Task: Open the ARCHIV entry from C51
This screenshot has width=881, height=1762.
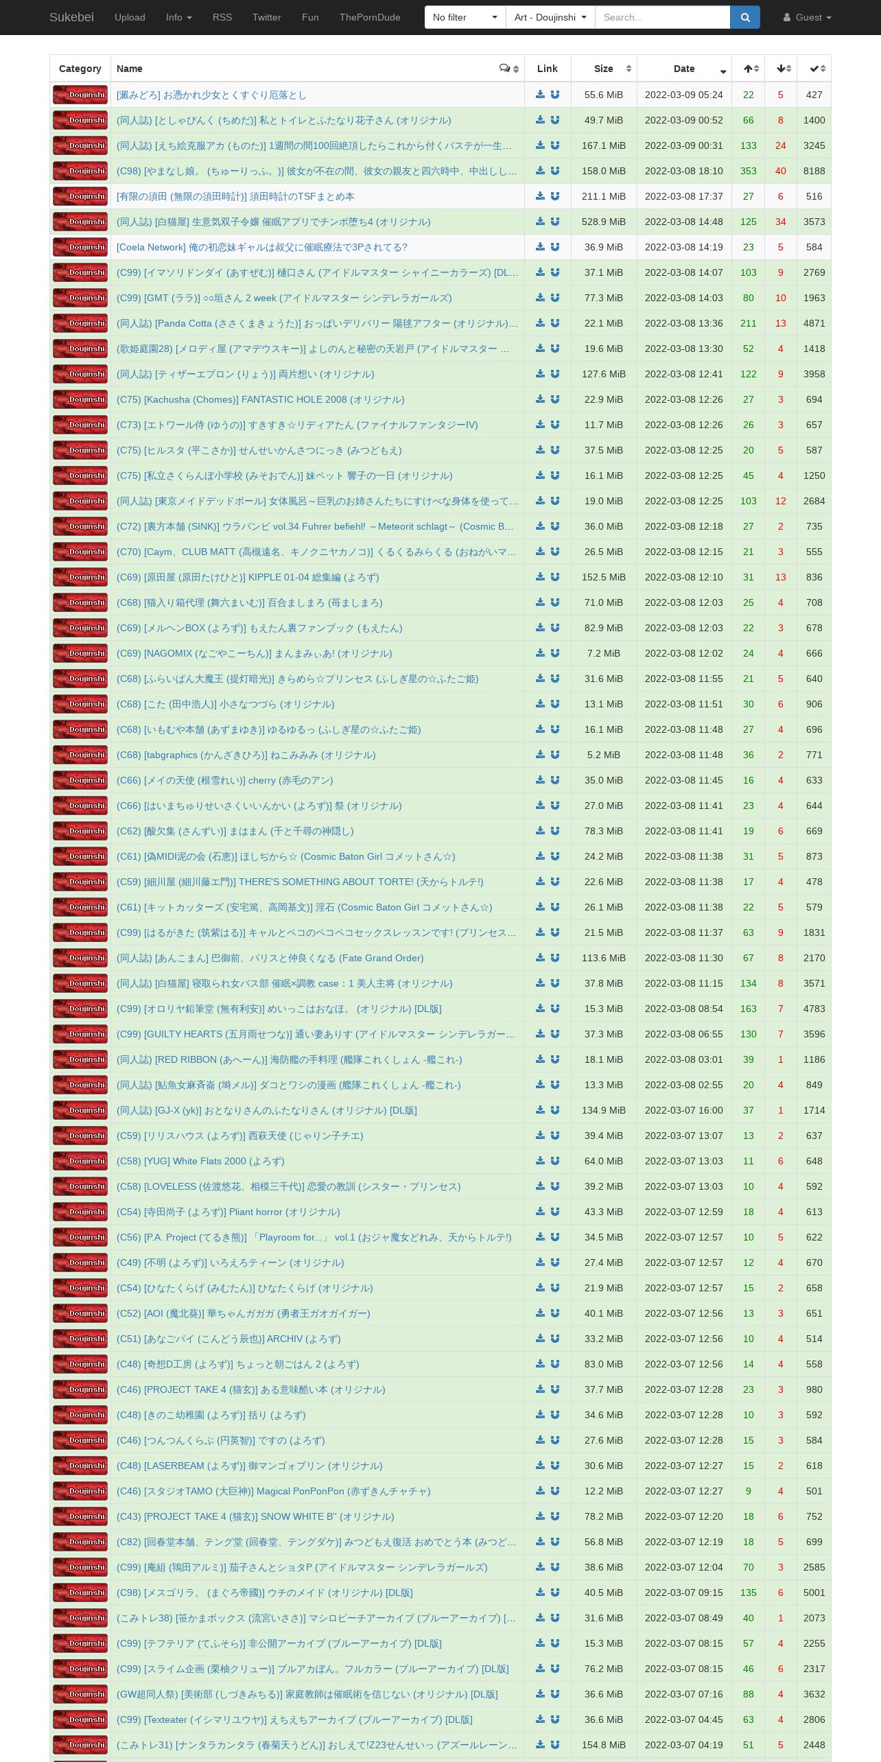Action: 228,1339
